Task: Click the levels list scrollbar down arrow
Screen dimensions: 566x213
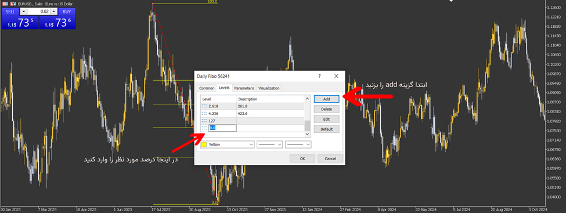Action: tap(307, 134)
